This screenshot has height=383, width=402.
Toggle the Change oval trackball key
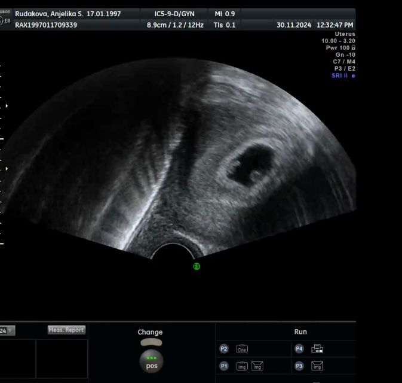(x=151, y=342)
